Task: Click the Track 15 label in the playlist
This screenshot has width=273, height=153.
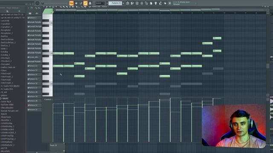Action: pyautogui.click(x=53, y=145)
